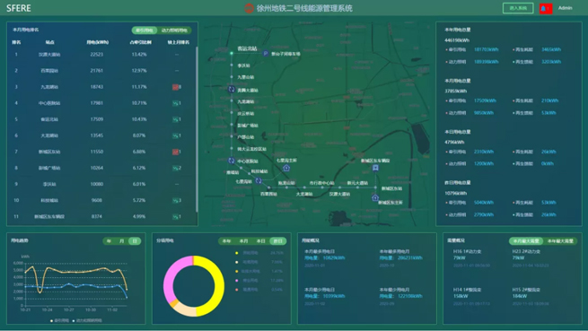Click the green trend icon in the 9608 row

(x=175, y=201)
